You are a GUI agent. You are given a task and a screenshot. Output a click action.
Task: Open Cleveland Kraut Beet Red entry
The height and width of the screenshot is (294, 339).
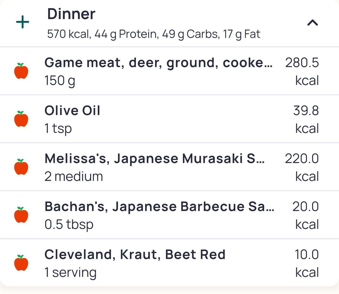[x=135, y=254]
